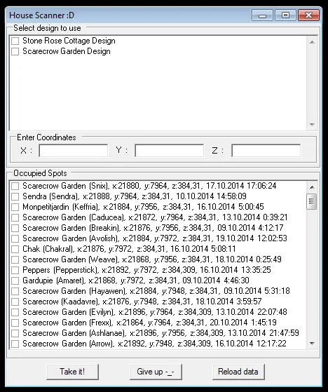The image size is (328, 392).
Task: Check the Stone Rose Cottage Design box
Action: click(15, 41)
